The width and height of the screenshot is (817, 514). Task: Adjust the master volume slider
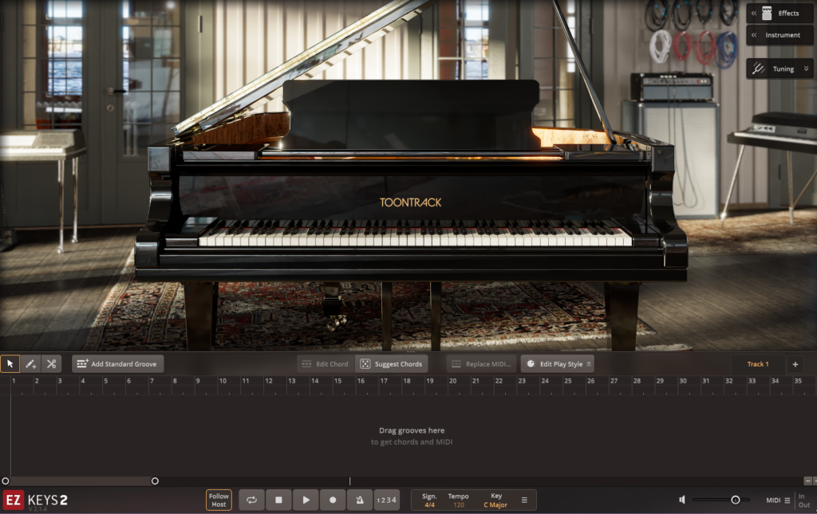735,500
